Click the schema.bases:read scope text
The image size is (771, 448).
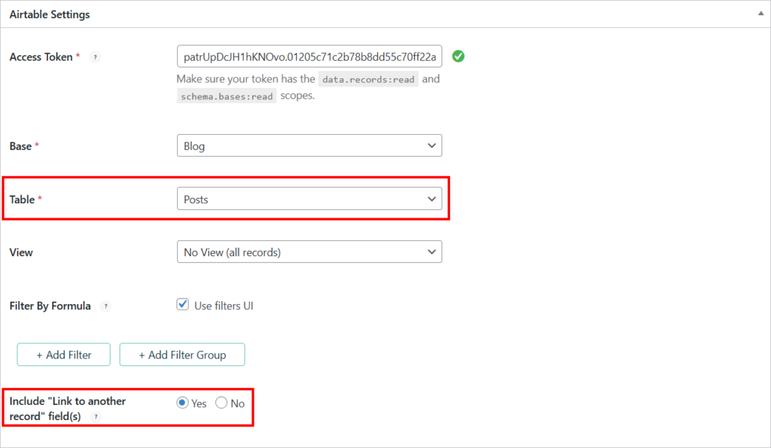pos(227,96)
